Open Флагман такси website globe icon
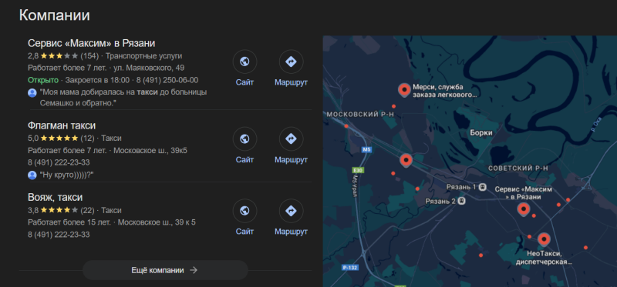Image resolution: width=617 pixels, height=287 pixels. [244, 139]
